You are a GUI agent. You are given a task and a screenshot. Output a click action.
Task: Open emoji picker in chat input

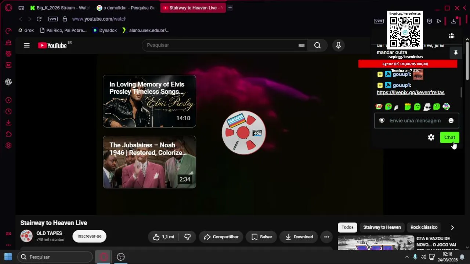coord(451,121)
